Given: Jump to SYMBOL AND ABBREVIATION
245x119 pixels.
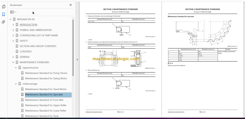Looking at the screenshot, I should (35, 30).
